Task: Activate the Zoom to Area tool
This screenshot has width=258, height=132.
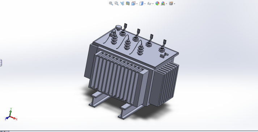Action: click(117, 4)
